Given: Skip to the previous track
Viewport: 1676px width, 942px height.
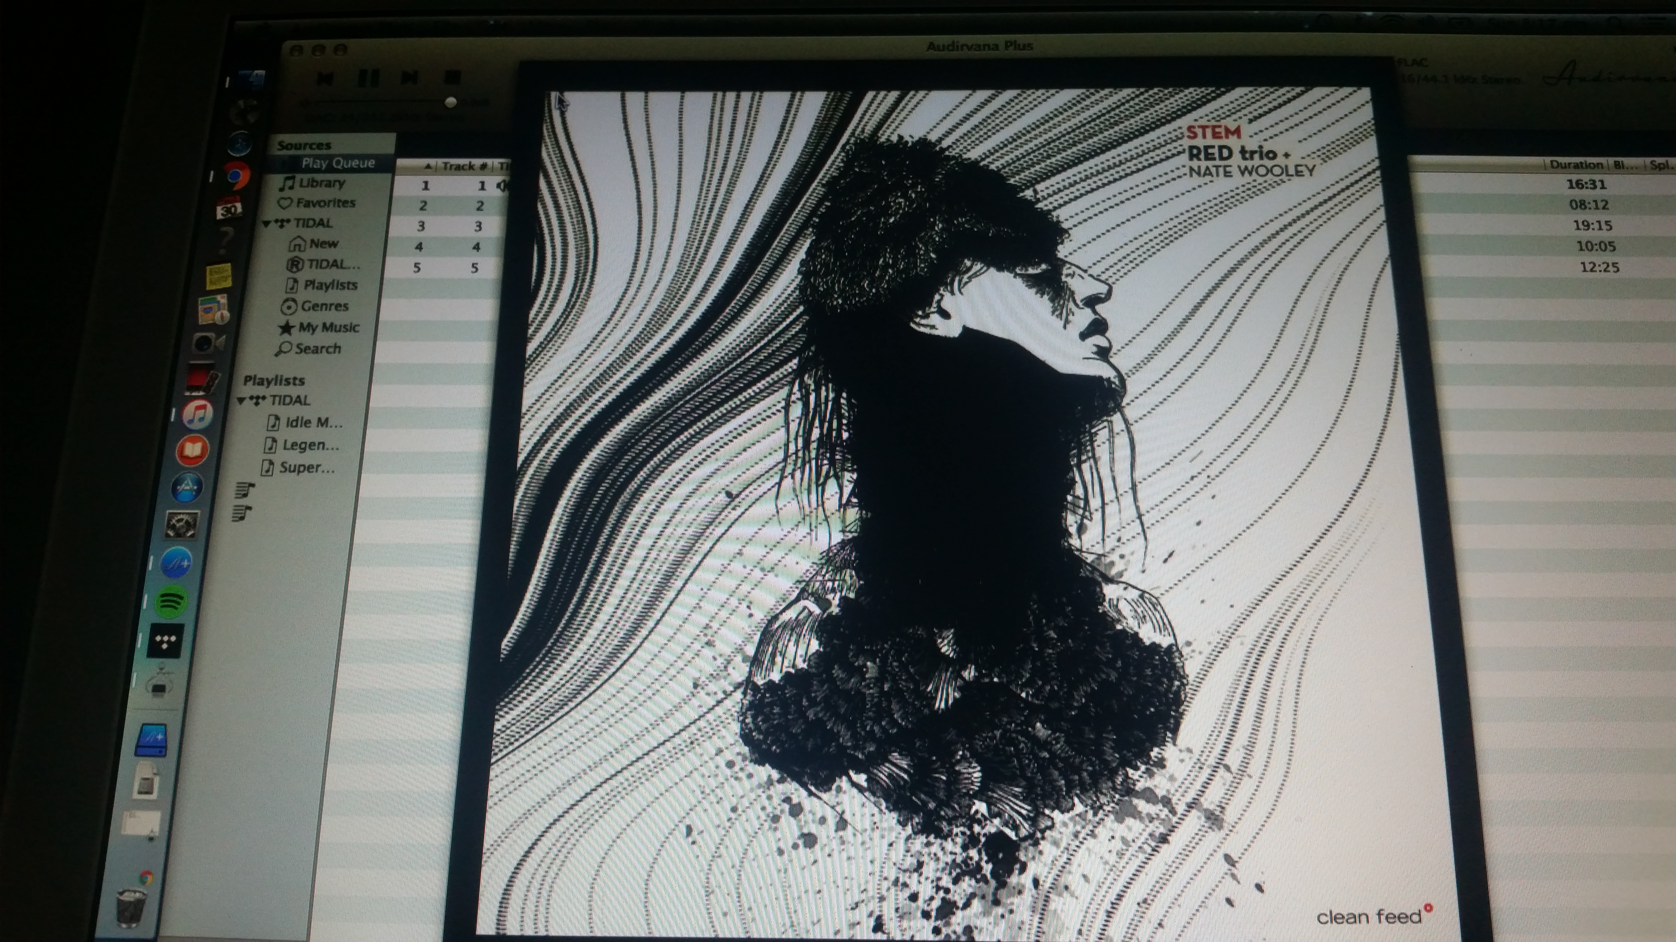Looking at the screenshot, I should (325, 79).
